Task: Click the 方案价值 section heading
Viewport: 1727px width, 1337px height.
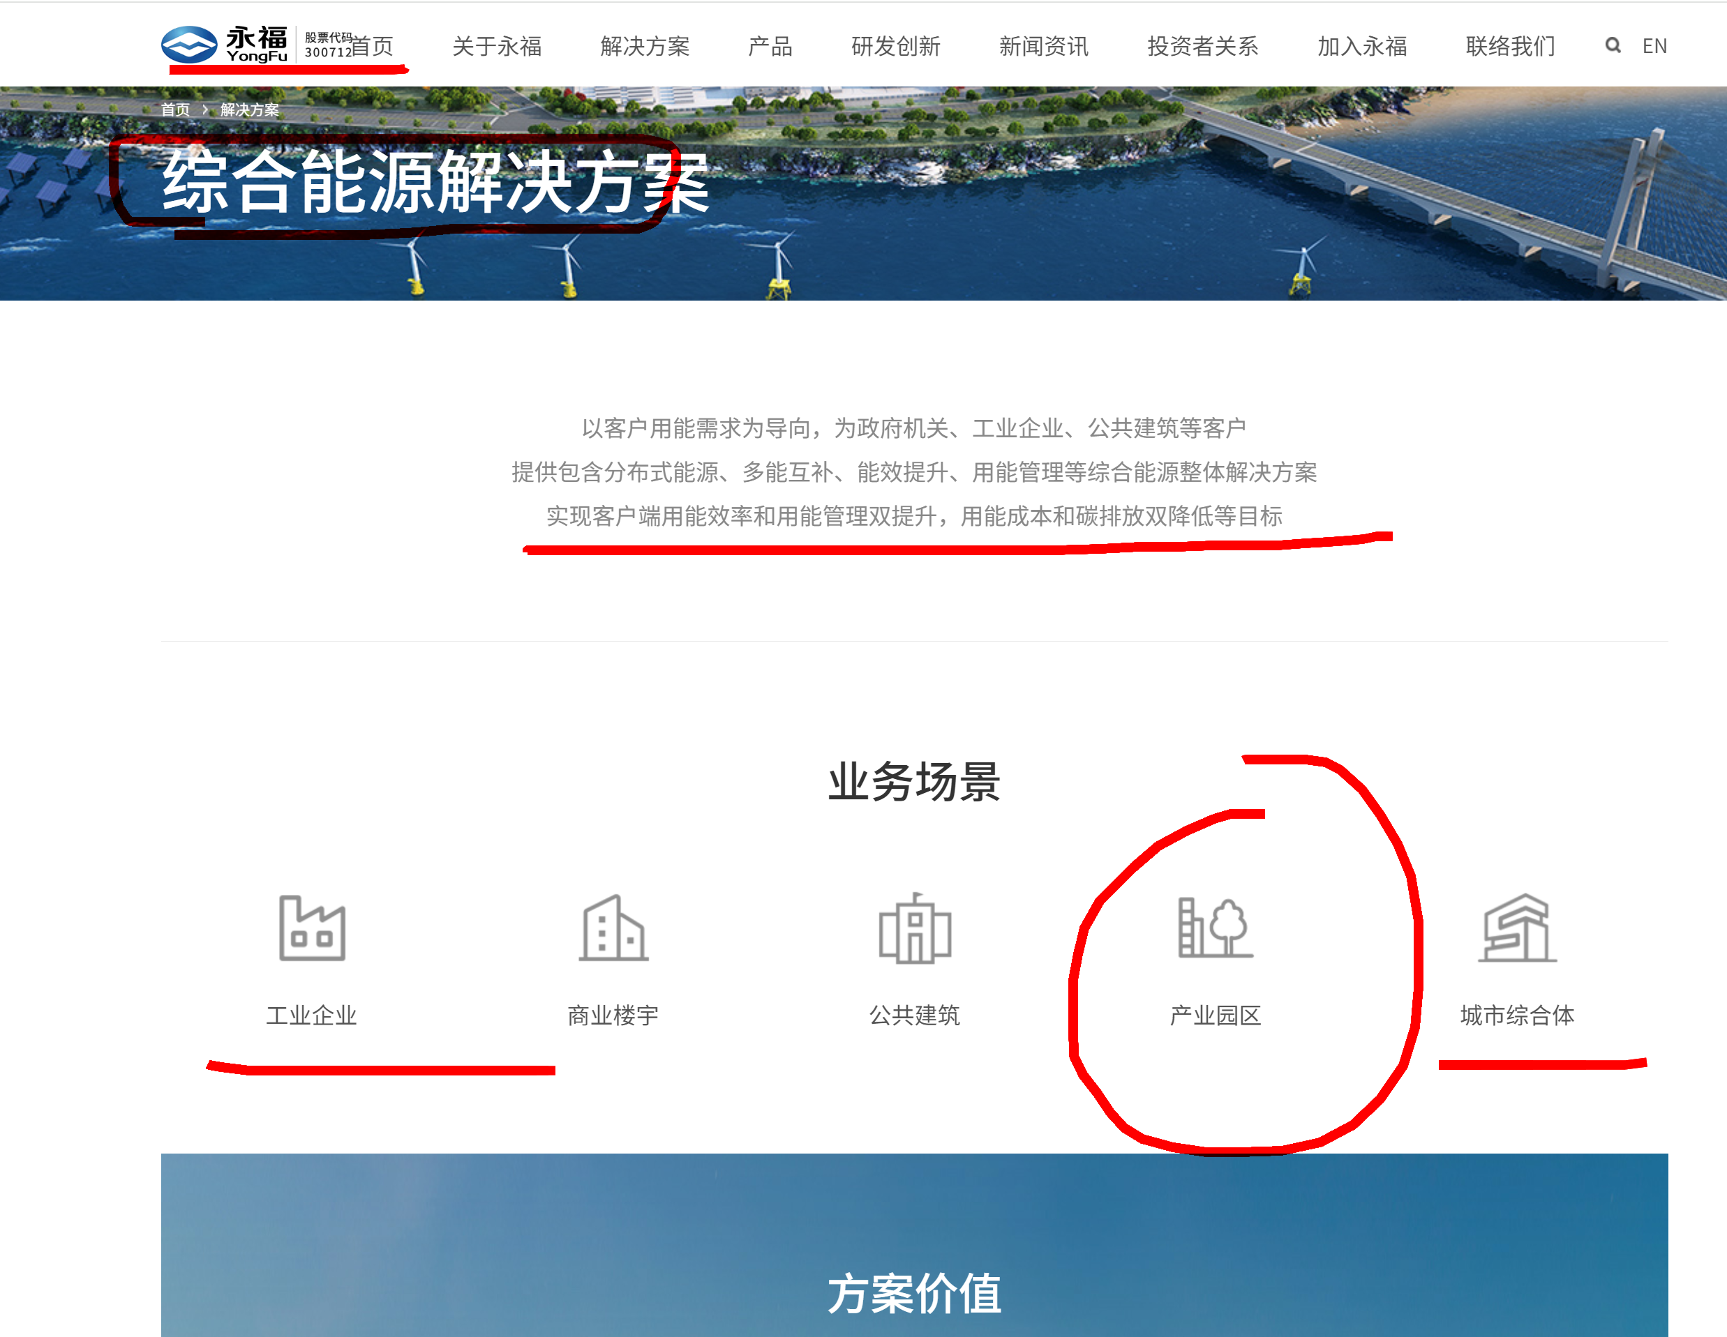Action: [x=915, y=1294]
